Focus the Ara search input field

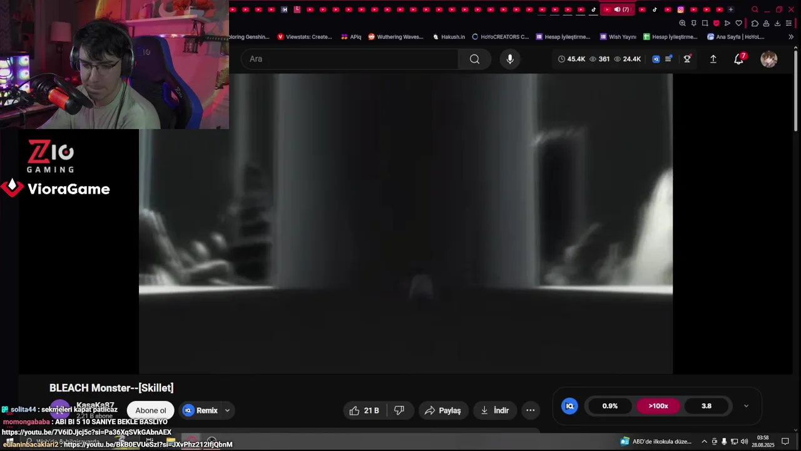(x=350, y=59)
